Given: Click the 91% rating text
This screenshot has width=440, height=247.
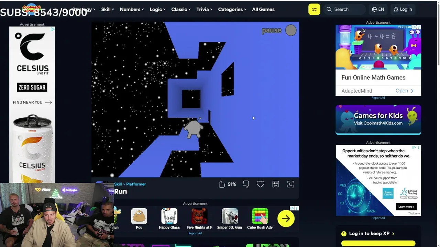Looking at the screenshot, I should pyautogui.click(x=232, y=184).
